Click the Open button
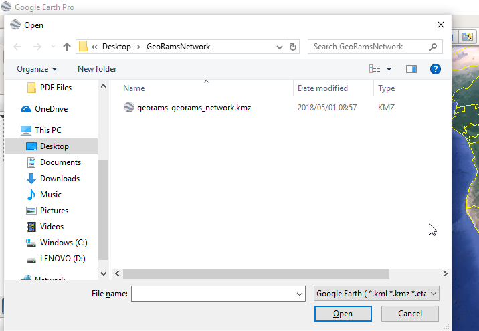479x331 pixels. (343, 314)
